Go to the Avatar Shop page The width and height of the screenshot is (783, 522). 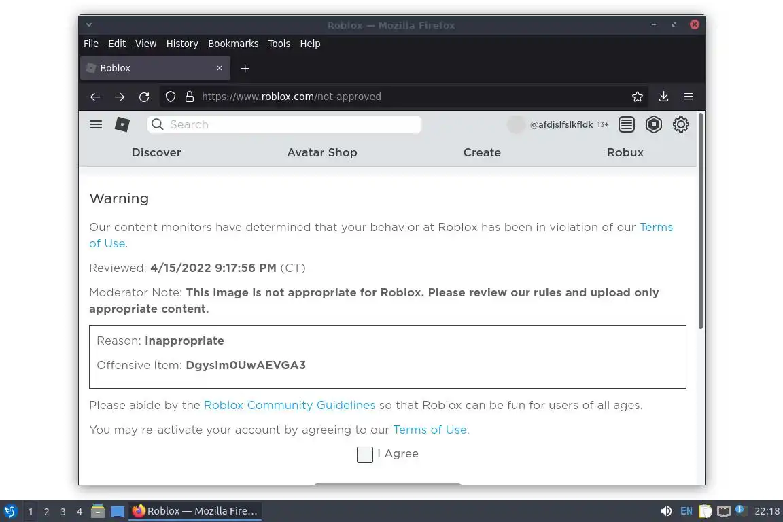point(322,152)
